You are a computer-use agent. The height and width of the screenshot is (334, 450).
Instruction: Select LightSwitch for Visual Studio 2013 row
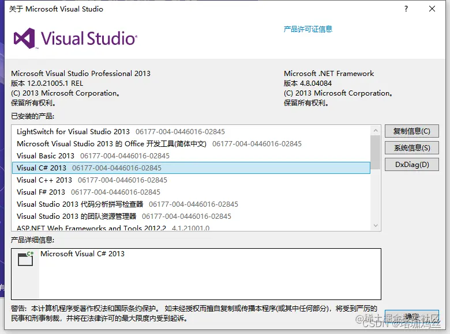[x=191, y=132]
